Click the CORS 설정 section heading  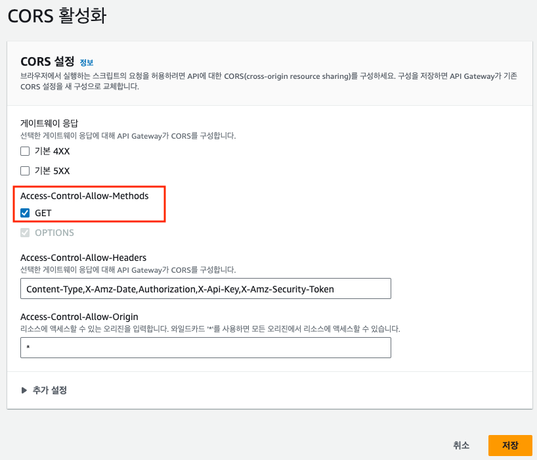coord(47,62)
